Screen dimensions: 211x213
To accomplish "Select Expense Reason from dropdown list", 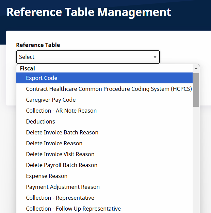I will (47, 176).
